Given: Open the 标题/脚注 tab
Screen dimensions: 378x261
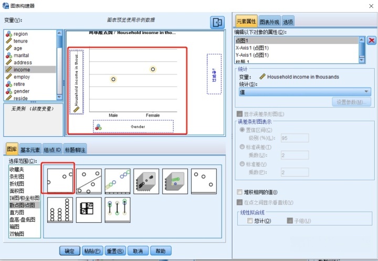Looking at the screenshot, I should pyautogui.click(x=75, y=150).
